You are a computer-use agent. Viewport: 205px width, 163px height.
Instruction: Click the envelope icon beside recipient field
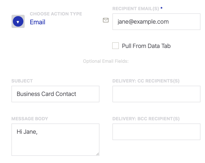pyautogui.click(x=106, y=20)
